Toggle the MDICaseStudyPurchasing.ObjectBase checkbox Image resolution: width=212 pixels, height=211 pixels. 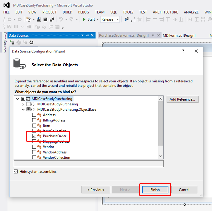[x=28, y=109]
